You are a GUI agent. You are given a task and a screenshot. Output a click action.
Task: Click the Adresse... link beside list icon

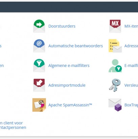pos(131,46)
